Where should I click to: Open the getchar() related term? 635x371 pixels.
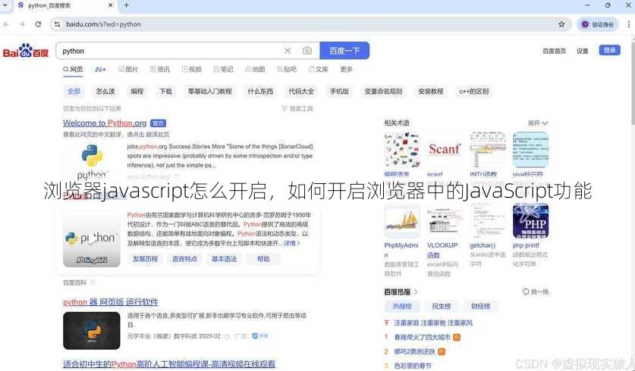pyautogui.click(x=483, y=245)
